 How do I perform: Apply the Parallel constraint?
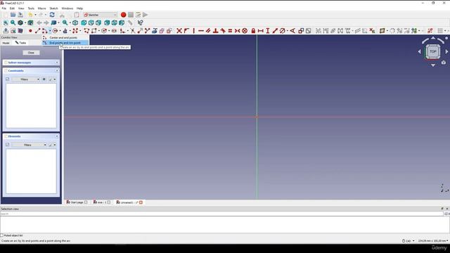pos(208,31)
